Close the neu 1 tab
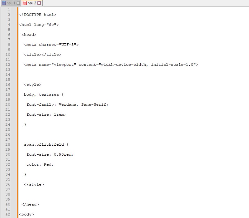Screen dimensions: 249x218 (x=18, y=3)
